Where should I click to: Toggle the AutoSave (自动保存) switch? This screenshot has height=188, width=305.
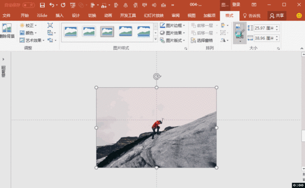[28, 5]
